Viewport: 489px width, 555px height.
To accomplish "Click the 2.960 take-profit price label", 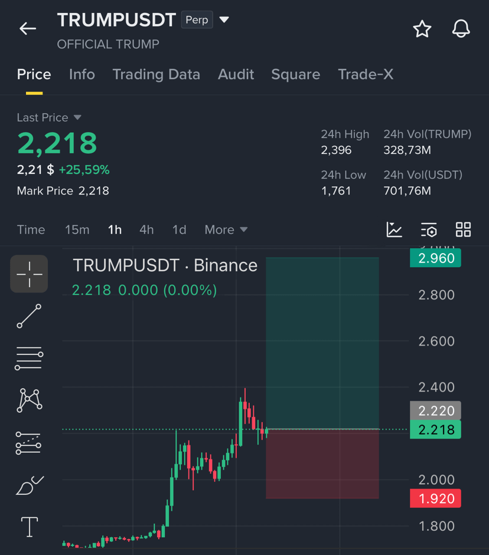I will [435, 258].
